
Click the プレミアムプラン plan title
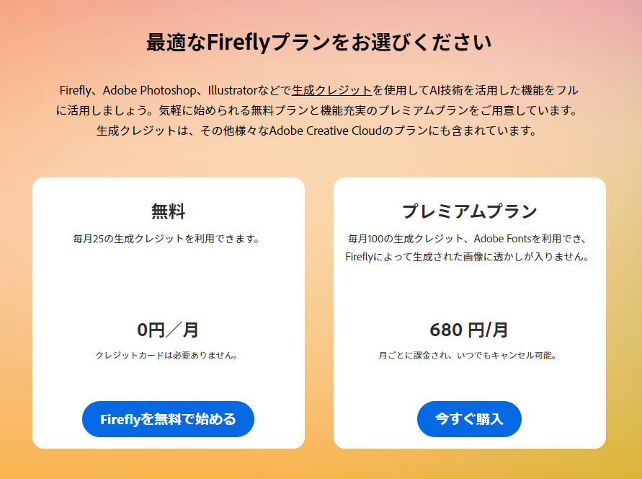coord(469,211)
